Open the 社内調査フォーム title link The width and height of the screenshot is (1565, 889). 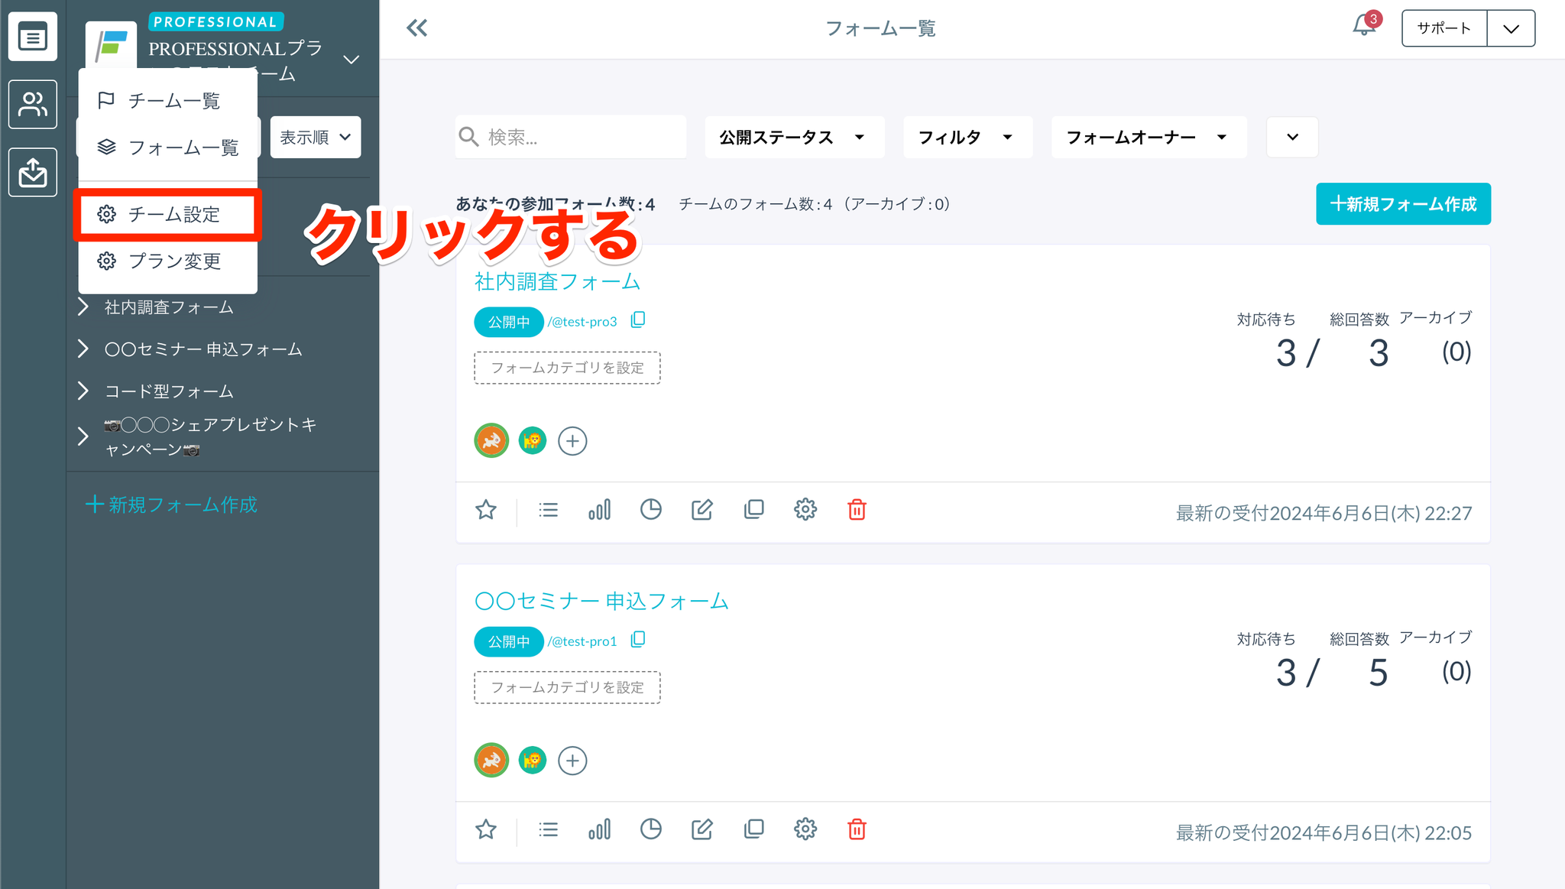pyautogui.click(x=557, y=282)
